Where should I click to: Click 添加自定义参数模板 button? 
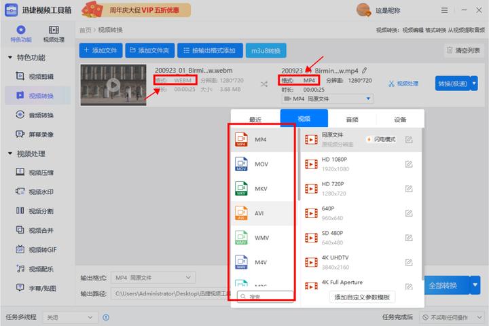(362, 297)
